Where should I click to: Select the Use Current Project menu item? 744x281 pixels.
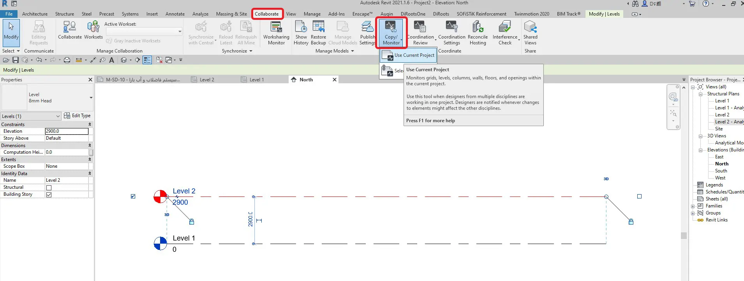tap(408, 56)
